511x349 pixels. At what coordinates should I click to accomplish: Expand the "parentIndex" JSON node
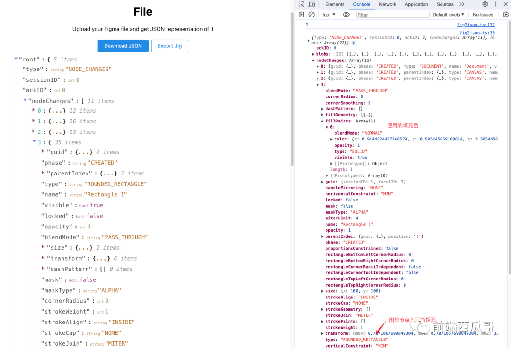click(43, 173)
